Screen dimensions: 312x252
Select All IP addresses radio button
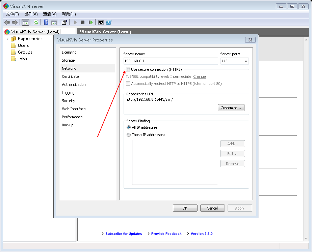[x=129, y=127]
